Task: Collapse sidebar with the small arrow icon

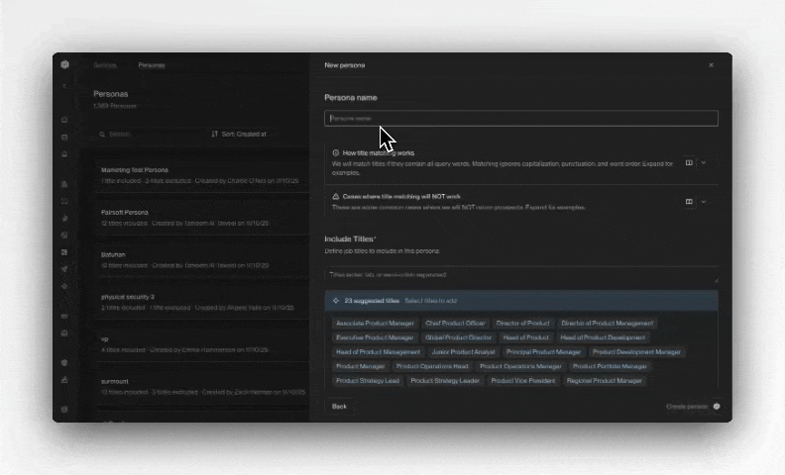Action: click(x=64, y=86)
